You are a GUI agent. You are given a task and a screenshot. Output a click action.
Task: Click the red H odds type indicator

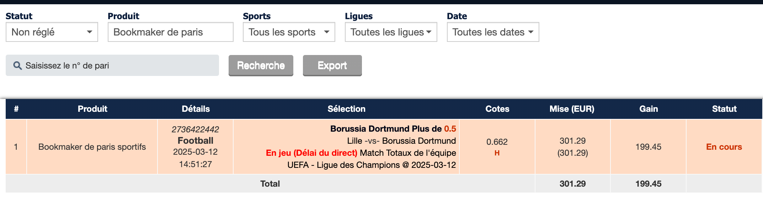click(497, 153)
